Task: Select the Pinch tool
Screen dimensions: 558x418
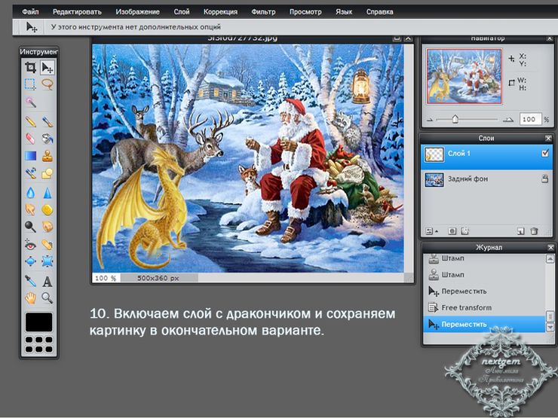Action: [x=47, y=261]
